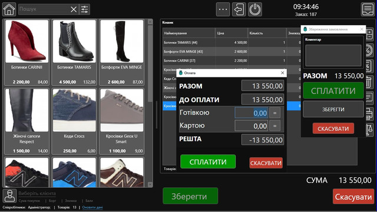Click the Коментар text area
Viewport: 377px width, 212px height.
pos(333,55)
